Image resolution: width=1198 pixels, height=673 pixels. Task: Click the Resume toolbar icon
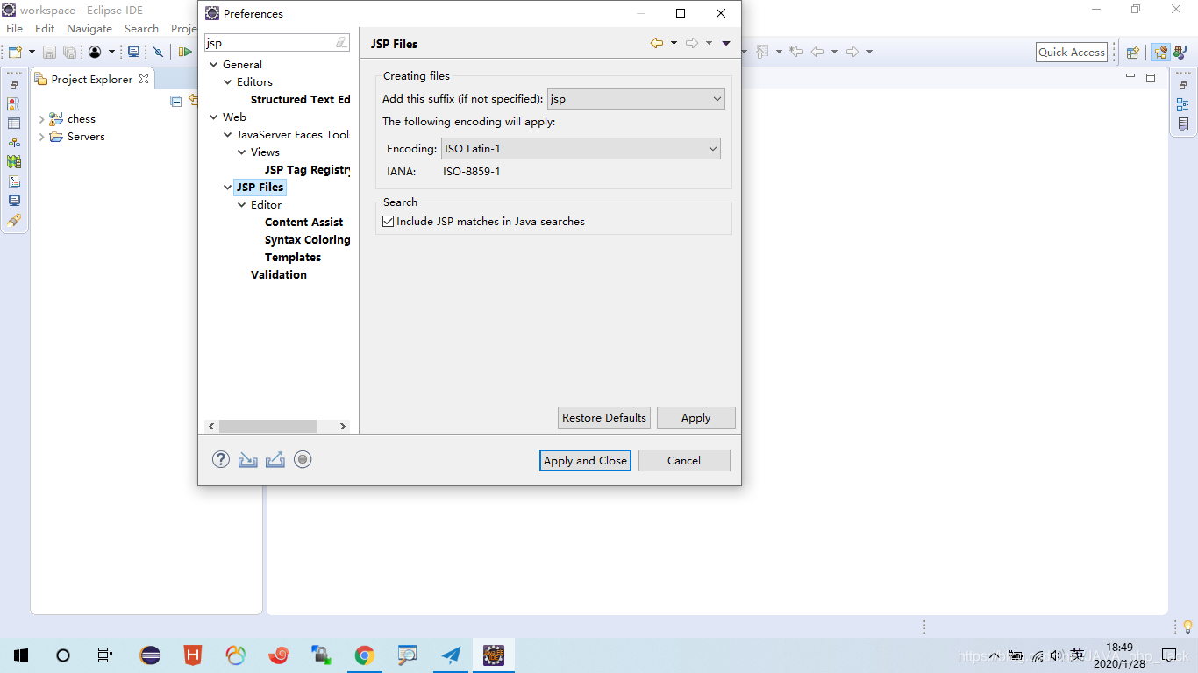(185, 53)
